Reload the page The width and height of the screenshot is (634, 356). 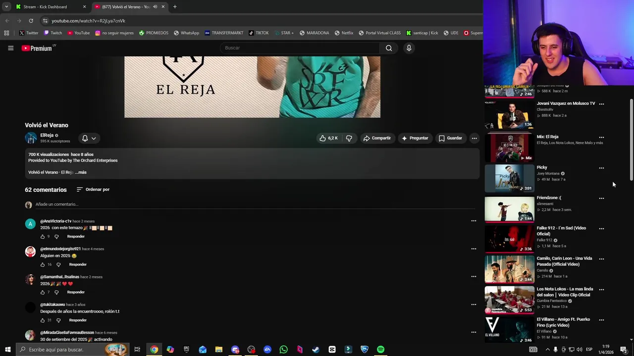(31, 21)
